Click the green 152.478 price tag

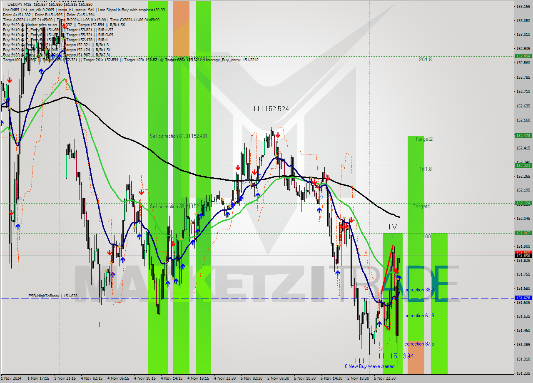click(x=523, y=135)
